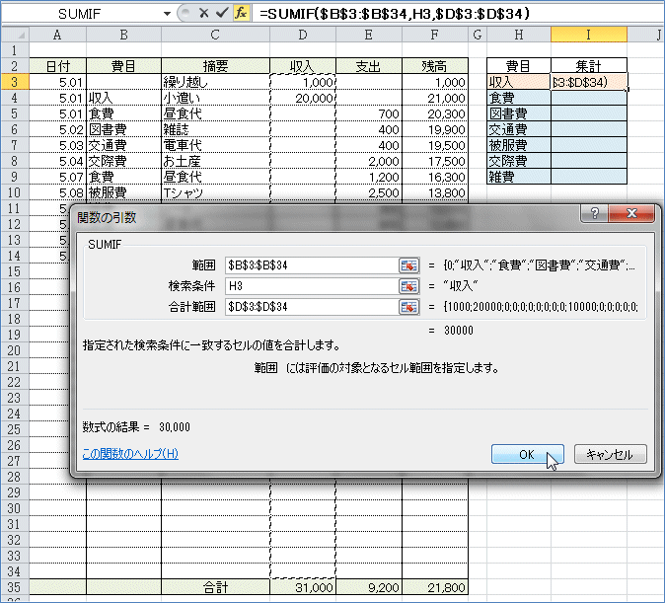The image size is (665, 603).
Task: Click the cancel X icon in formula bar
Action: tap(204, 15)
